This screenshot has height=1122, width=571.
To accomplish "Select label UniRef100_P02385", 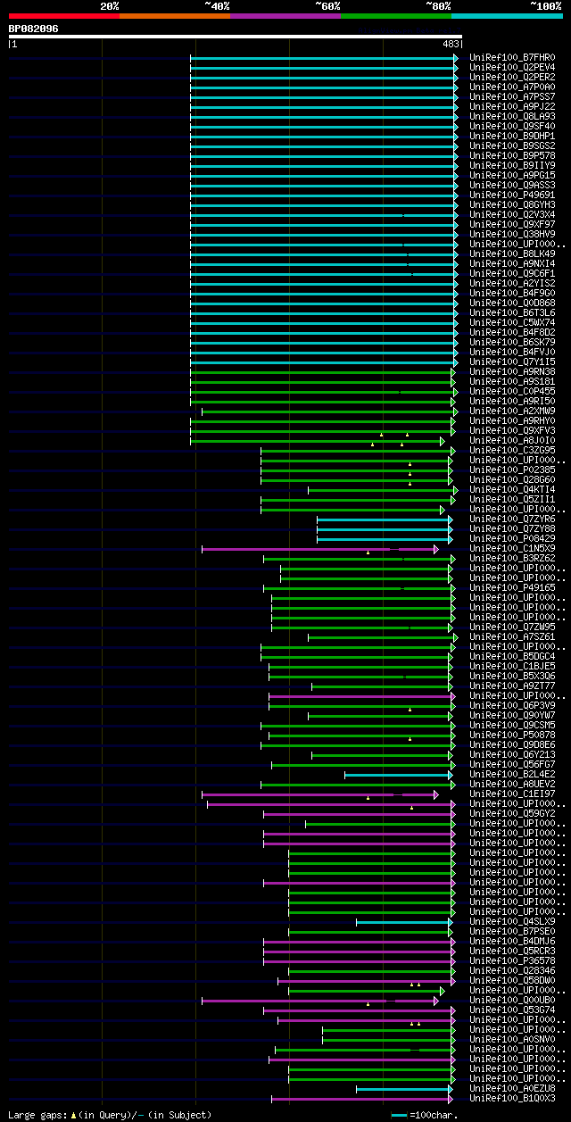I will click(512, 470).
